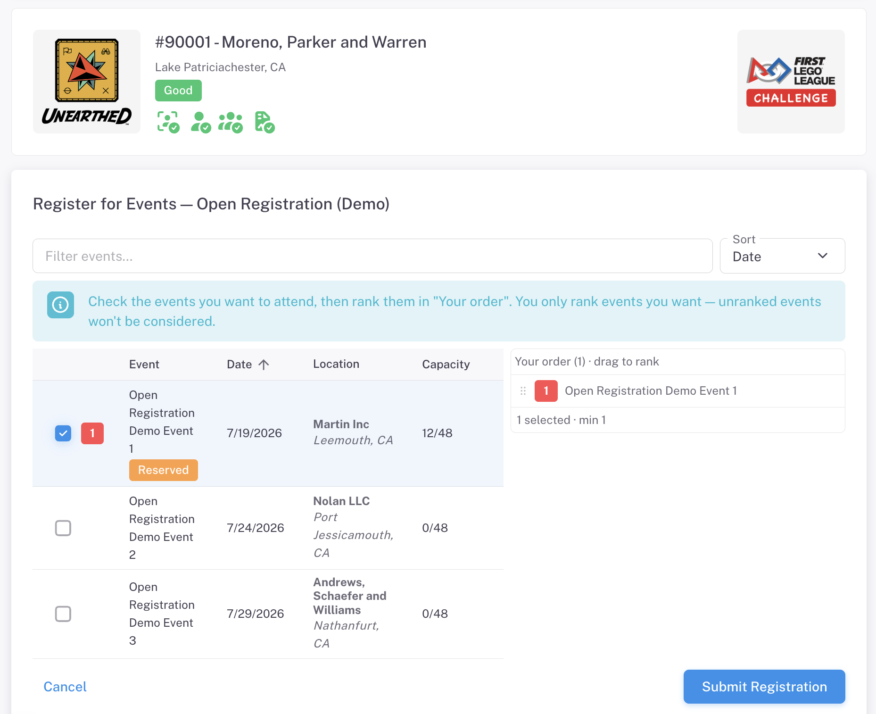Image resolution: width=876 pixels, height=714 pixels.
Task: Click the Submit Registration button
Action: coord(764,687)
